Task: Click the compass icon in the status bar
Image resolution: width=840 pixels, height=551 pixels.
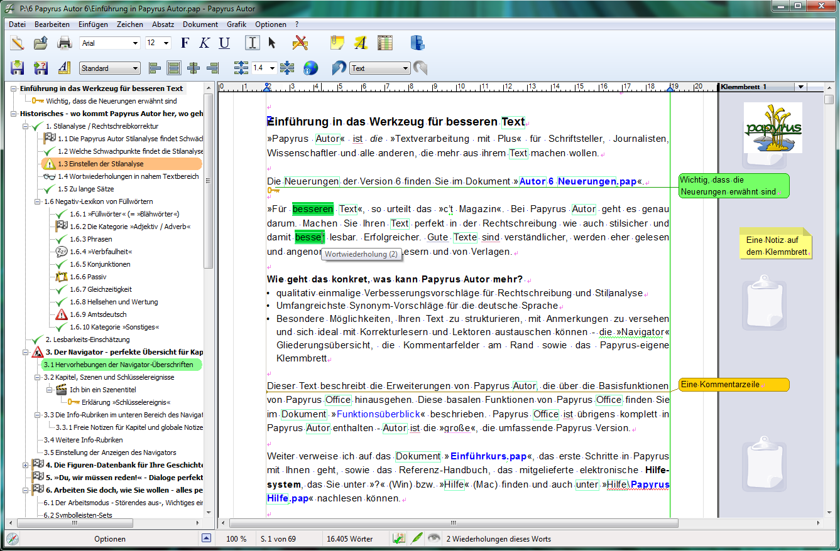Action: (12, 538)
